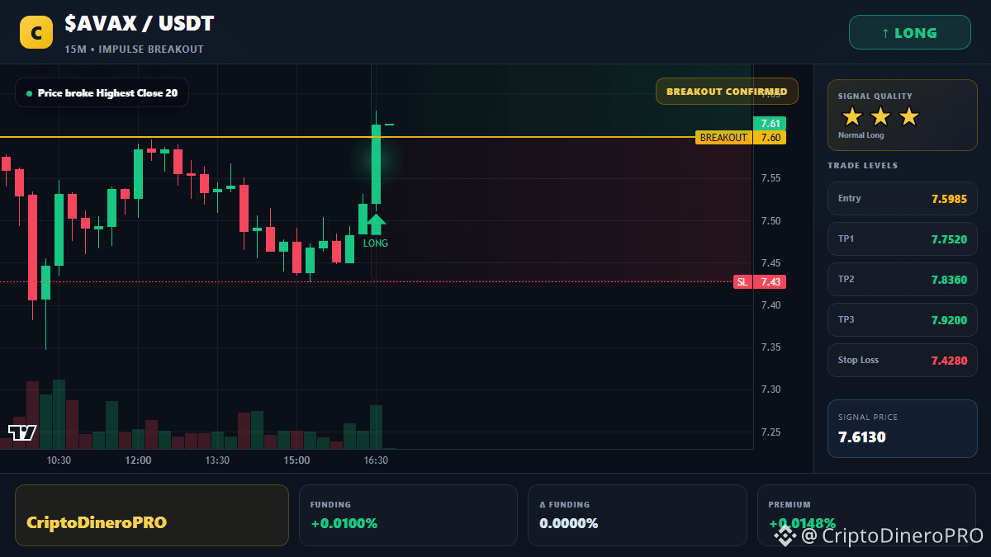The width and height of the screenshot is (991, 557).
Task: Click the $AVAX / USDT title
Action: click(x=139, y=25)
